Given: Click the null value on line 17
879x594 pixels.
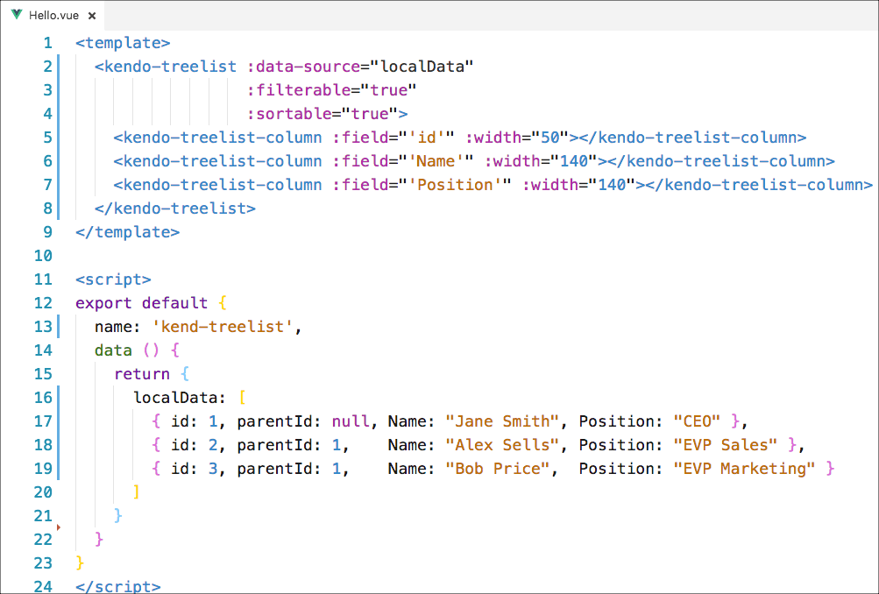Looking at the screenshot, I should (351, 421).
